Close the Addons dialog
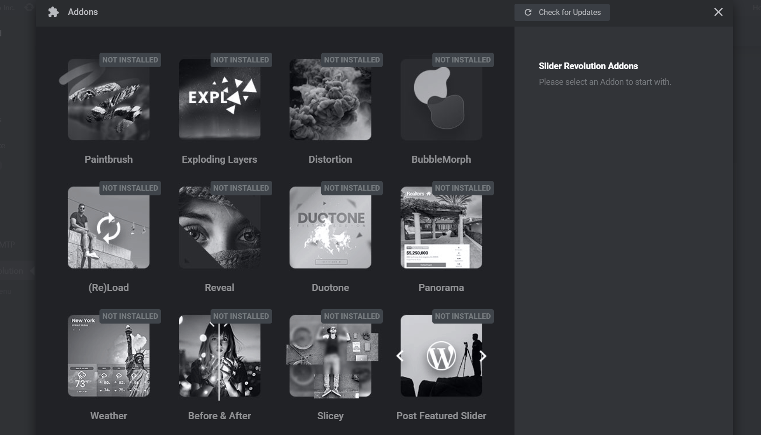This screenshot has width=761, height=435. [718, 12]
